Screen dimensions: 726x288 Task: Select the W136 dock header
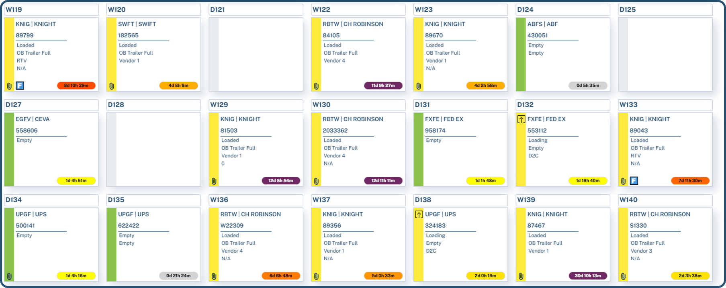point(256,200)
